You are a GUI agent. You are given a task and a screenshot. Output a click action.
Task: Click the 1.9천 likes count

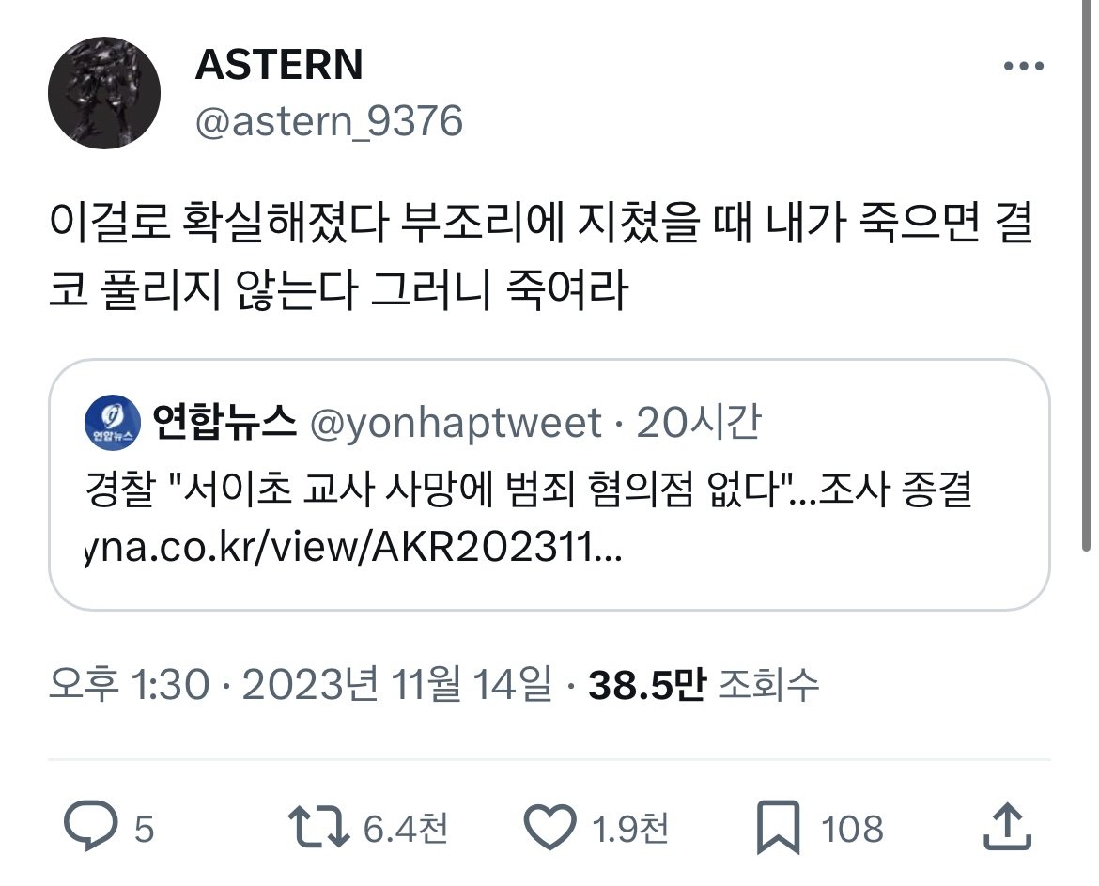point(630,828)
